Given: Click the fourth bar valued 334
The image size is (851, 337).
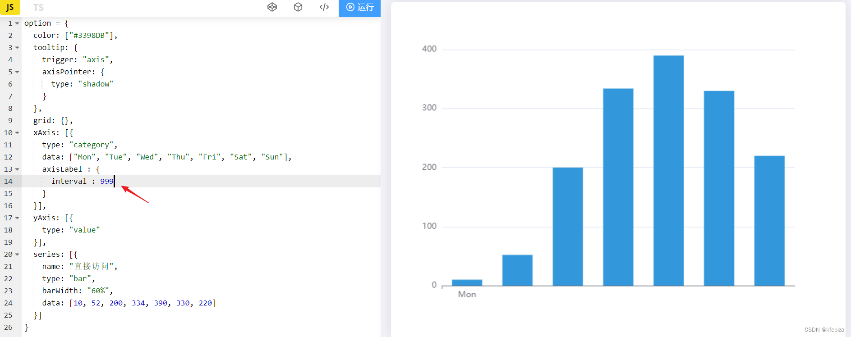Looking at the screenshot, I should tap(618, 187).
